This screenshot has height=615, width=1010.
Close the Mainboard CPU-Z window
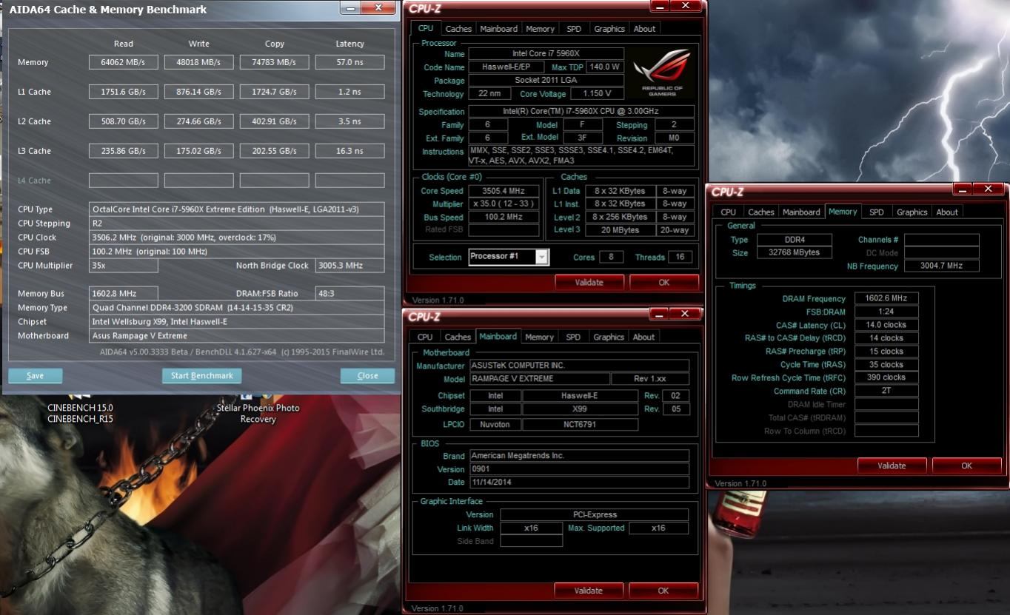(x=686, y=314)
